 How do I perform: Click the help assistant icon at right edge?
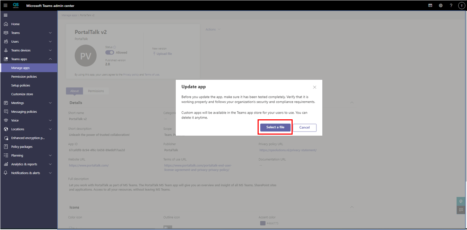461,201
